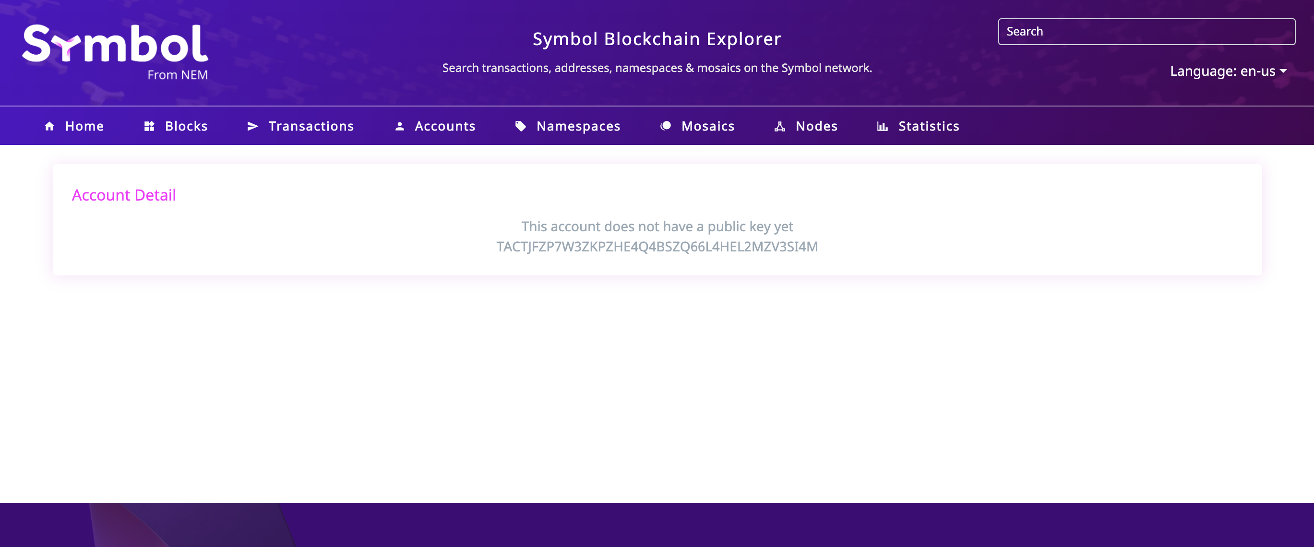Click the Home house icon
This screenshot has height=547, width=1314.
click(x=49, y=126)
